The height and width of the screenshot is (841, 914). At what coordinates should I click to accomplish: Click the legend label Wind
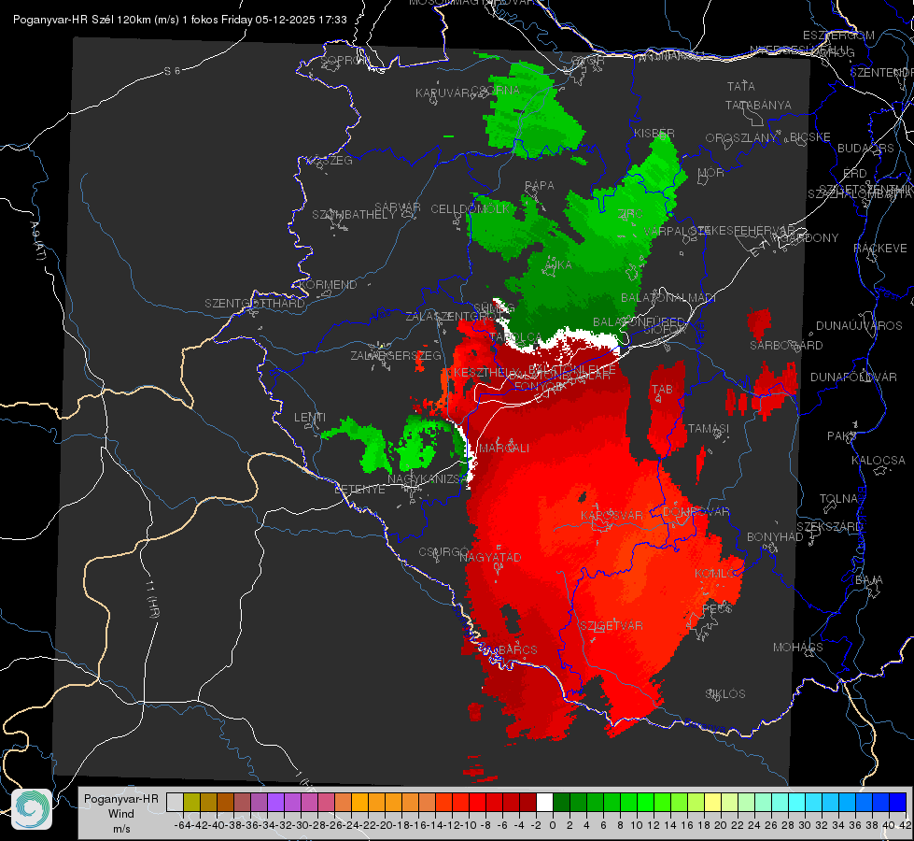coord(121,814)
